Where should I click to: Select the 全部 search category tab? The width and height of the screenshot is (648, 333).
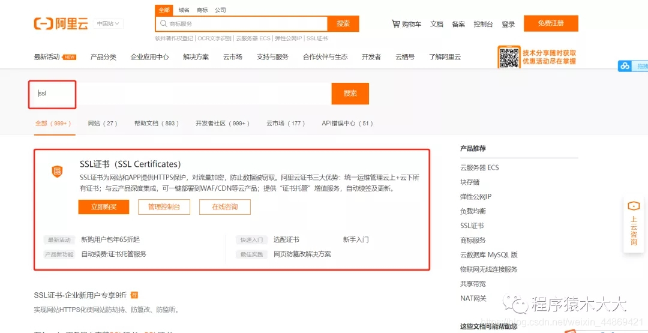(164, 10)
